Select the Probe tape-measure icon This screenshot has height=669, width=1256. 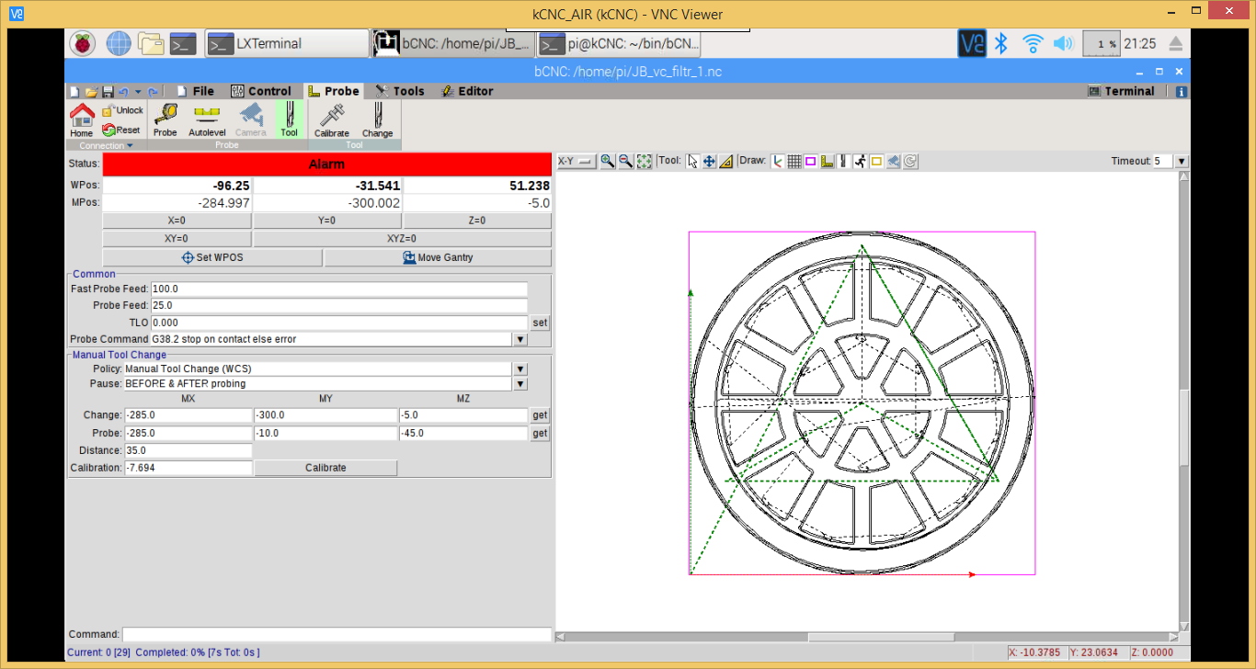click(166, 120)
